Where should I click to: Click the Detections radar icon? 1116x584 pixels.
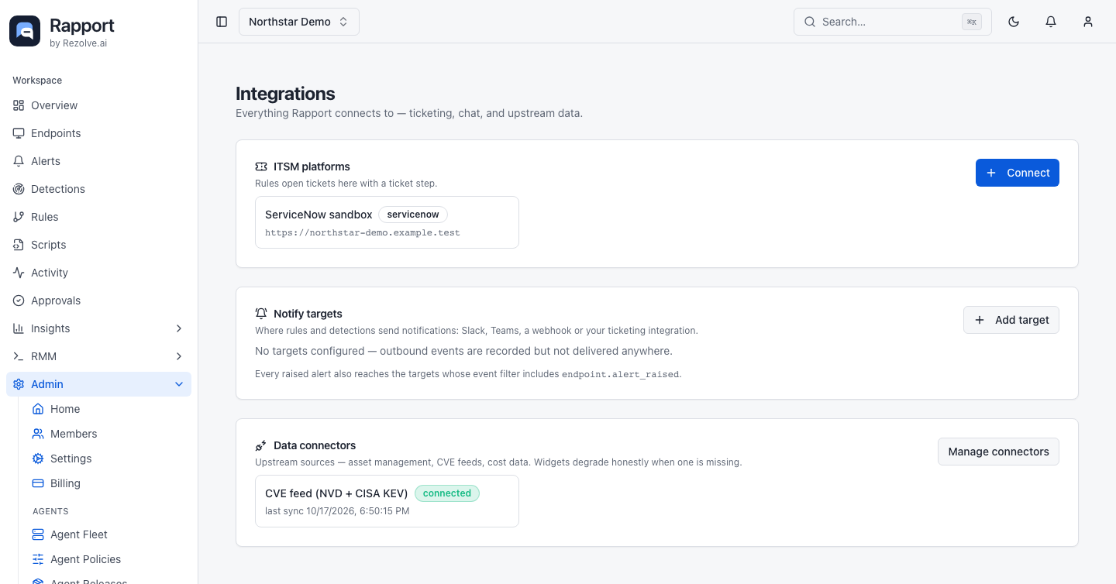tap(19, 189)
